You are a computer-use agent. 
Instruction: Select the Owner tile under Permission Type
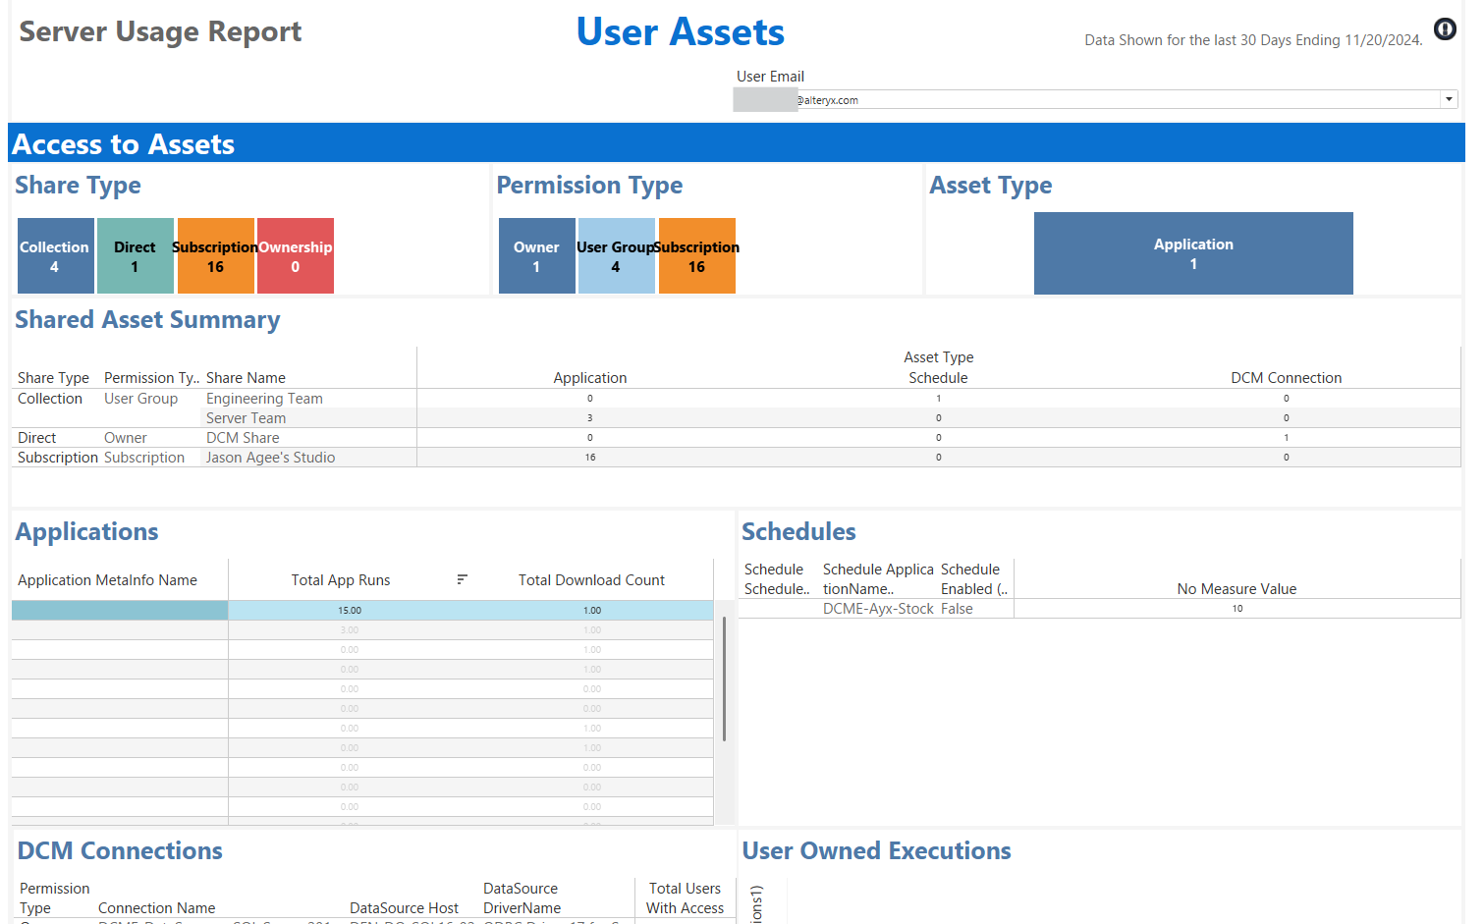click(536, 255)
